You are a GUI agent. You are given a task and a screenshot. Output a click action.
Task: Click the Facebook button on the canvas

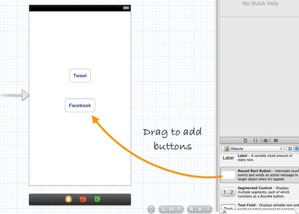click(x=80, y=105)
